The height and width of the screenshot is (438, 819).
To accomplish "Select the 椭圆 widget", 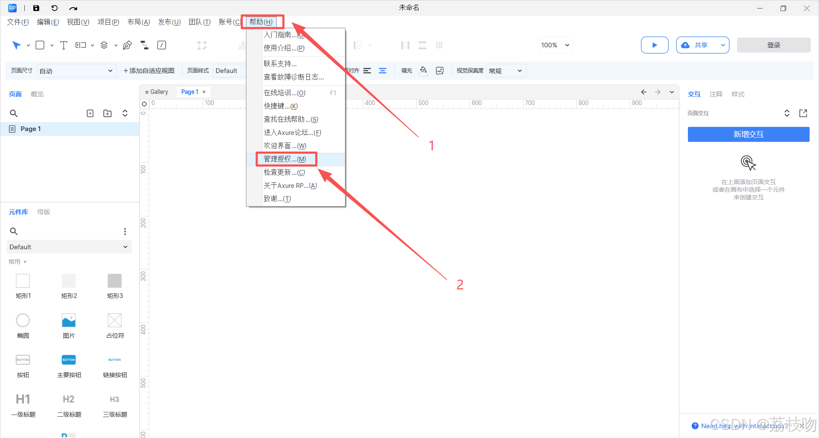I will (x=23, y=326).
